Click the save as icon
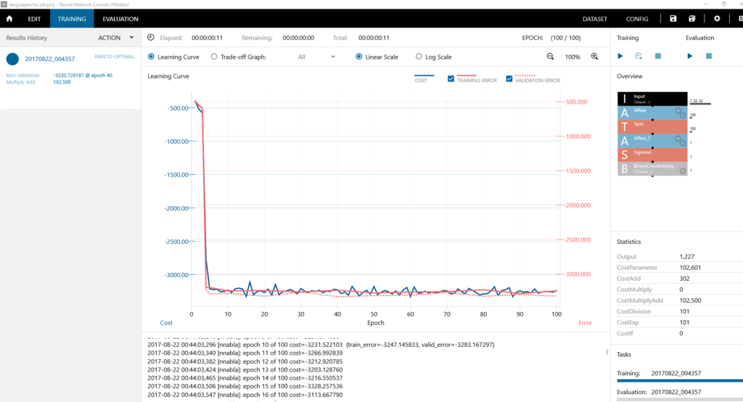 tap(691, 18)
